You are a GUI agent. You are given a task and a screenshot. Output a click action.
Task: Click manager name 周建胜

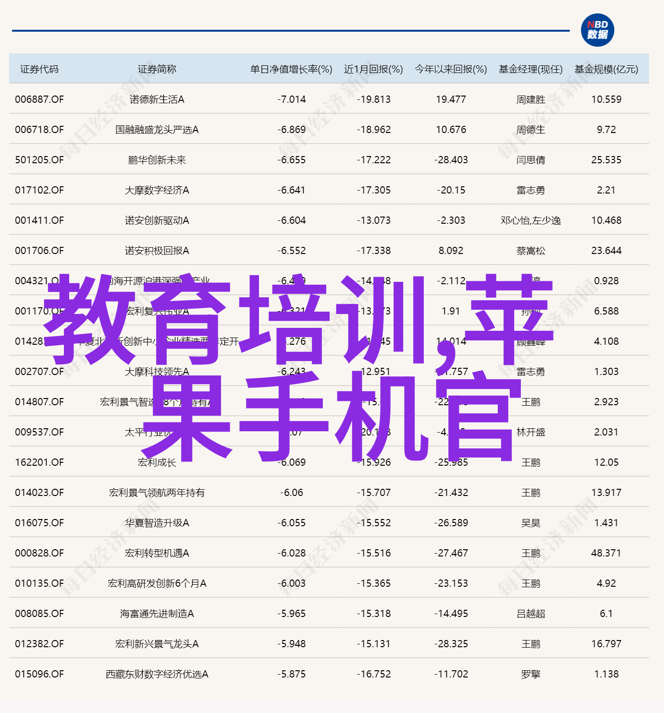(531, 99)
